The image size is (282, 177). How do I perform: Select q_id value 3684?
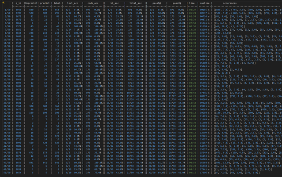coord(19,86)
